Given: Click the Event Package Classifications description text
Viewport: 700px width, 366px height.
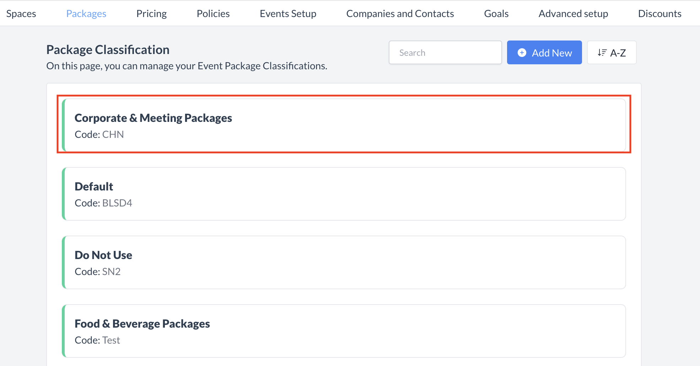Looking at the screenshot, I should (x=187, y=66).
